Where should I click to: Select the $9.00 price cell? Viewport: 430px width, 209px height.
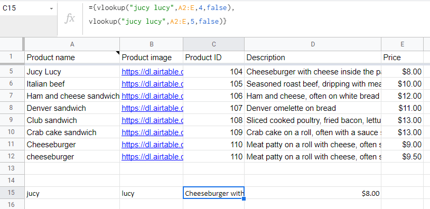pyautogui.click(x=402, y=145)
